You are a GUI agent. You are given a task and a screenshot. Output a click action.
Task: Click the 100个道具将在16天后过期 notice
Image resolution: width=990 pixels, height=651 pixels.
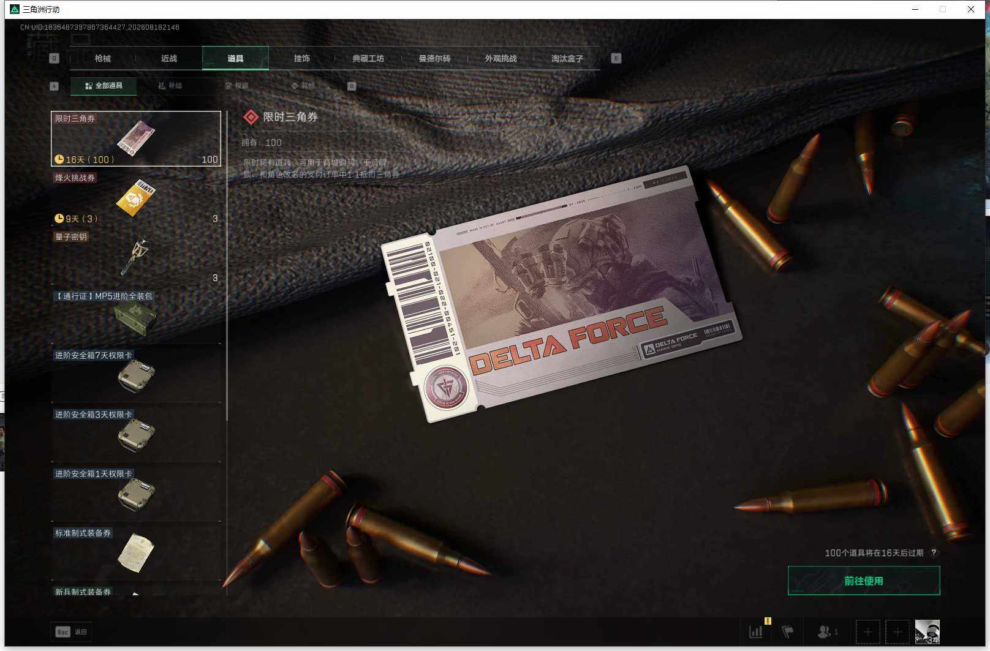874,552
